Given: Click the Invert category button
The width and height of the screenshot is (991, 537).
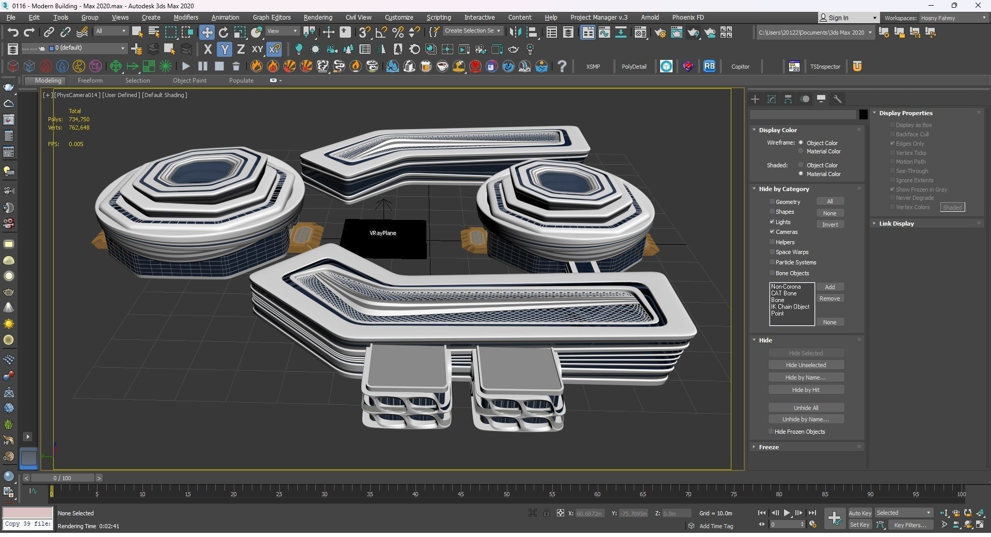Looking at the screenshot, I should pos(830,225).
